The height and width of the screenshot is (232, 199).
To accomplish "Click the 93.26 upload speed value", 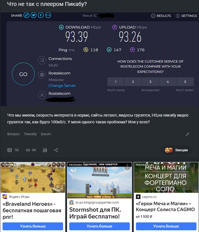I will [x=130, y=37].
